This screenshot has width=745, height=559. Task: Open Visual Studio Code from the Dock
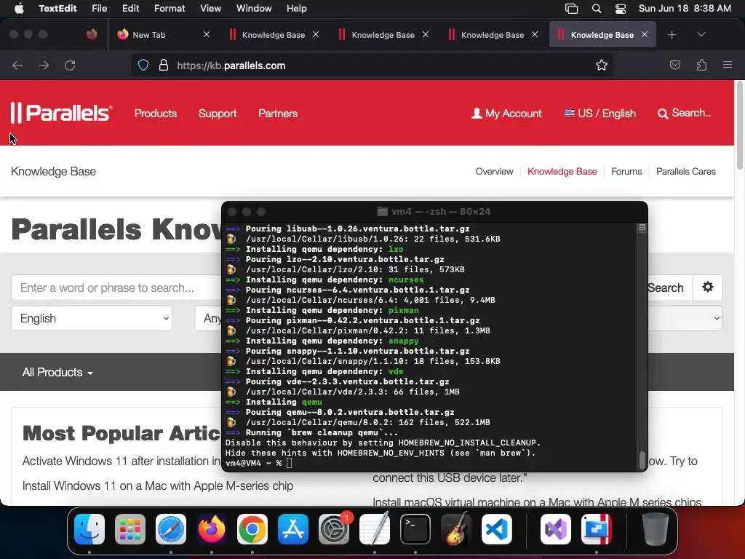click(497, 529)
